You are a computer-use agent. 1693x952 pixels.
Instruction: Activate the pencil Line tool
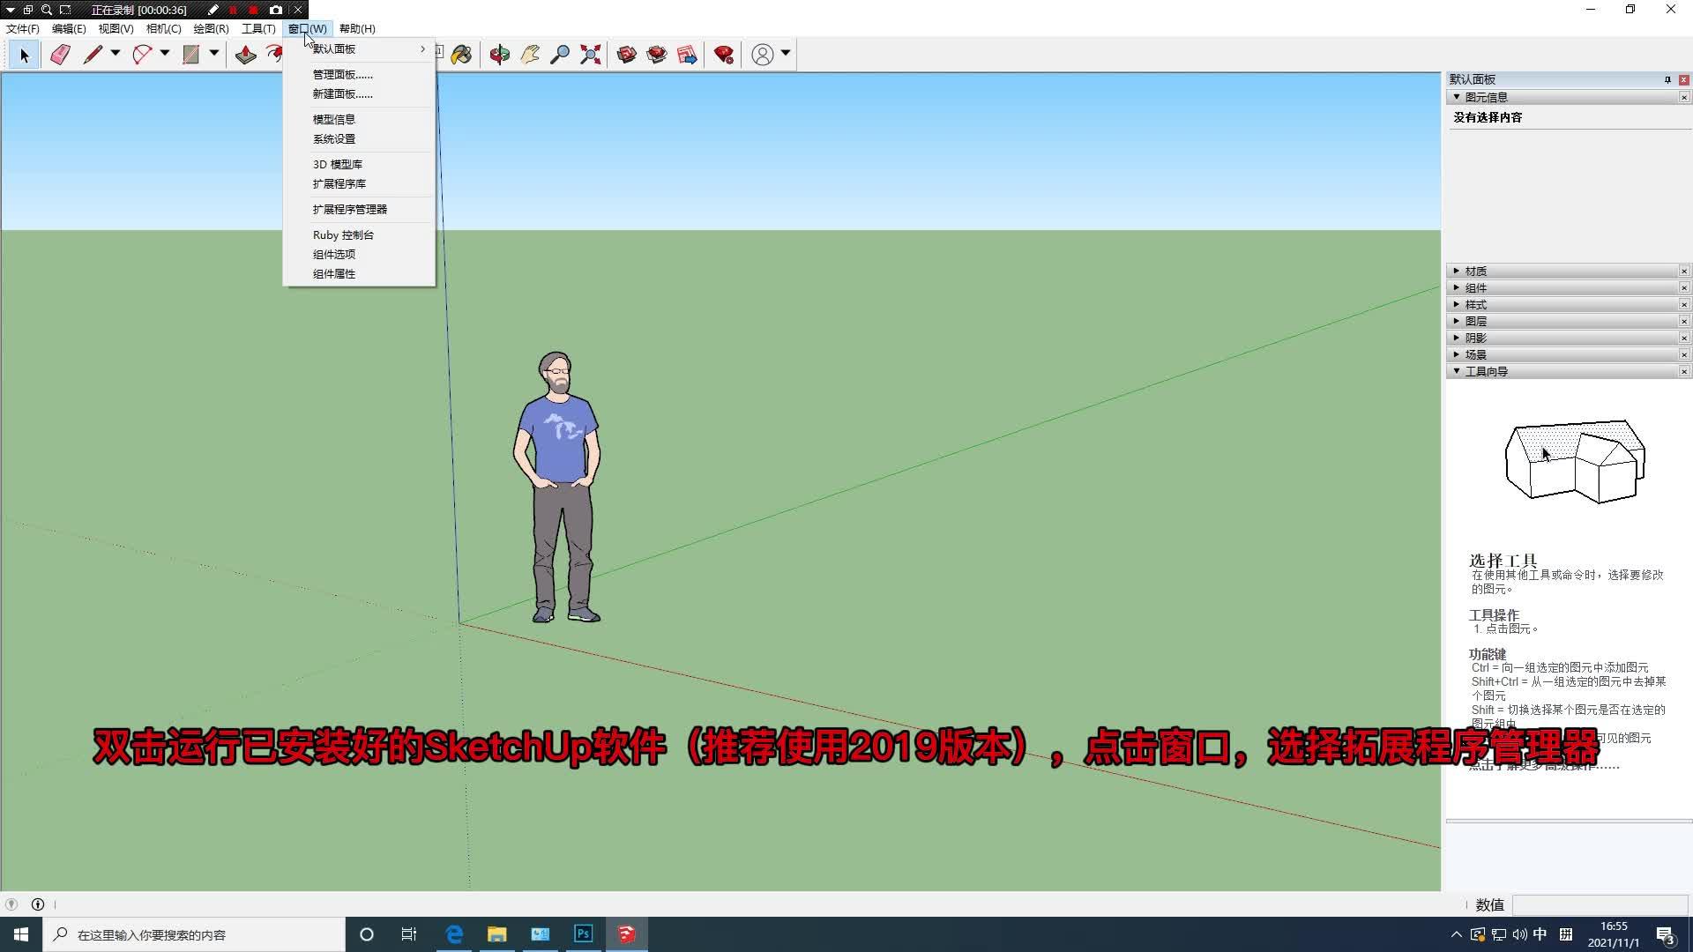(x=93, y=55)
